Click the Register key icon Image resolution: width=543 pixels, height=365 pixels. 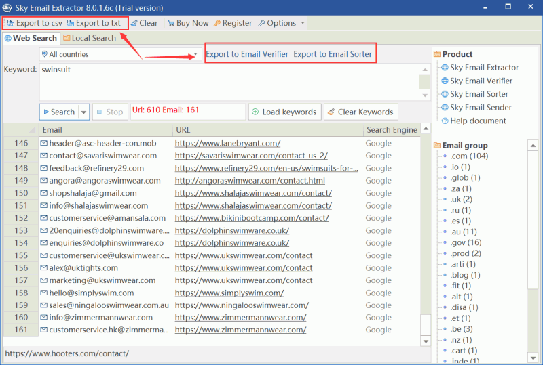[x=217, y=23]
